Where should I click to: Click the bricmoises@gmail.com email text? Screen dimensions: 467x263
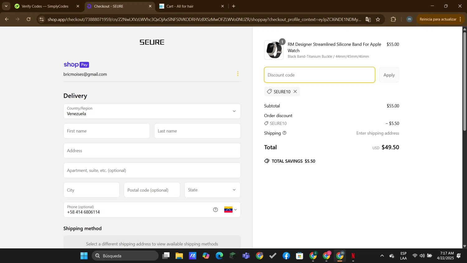85,74
